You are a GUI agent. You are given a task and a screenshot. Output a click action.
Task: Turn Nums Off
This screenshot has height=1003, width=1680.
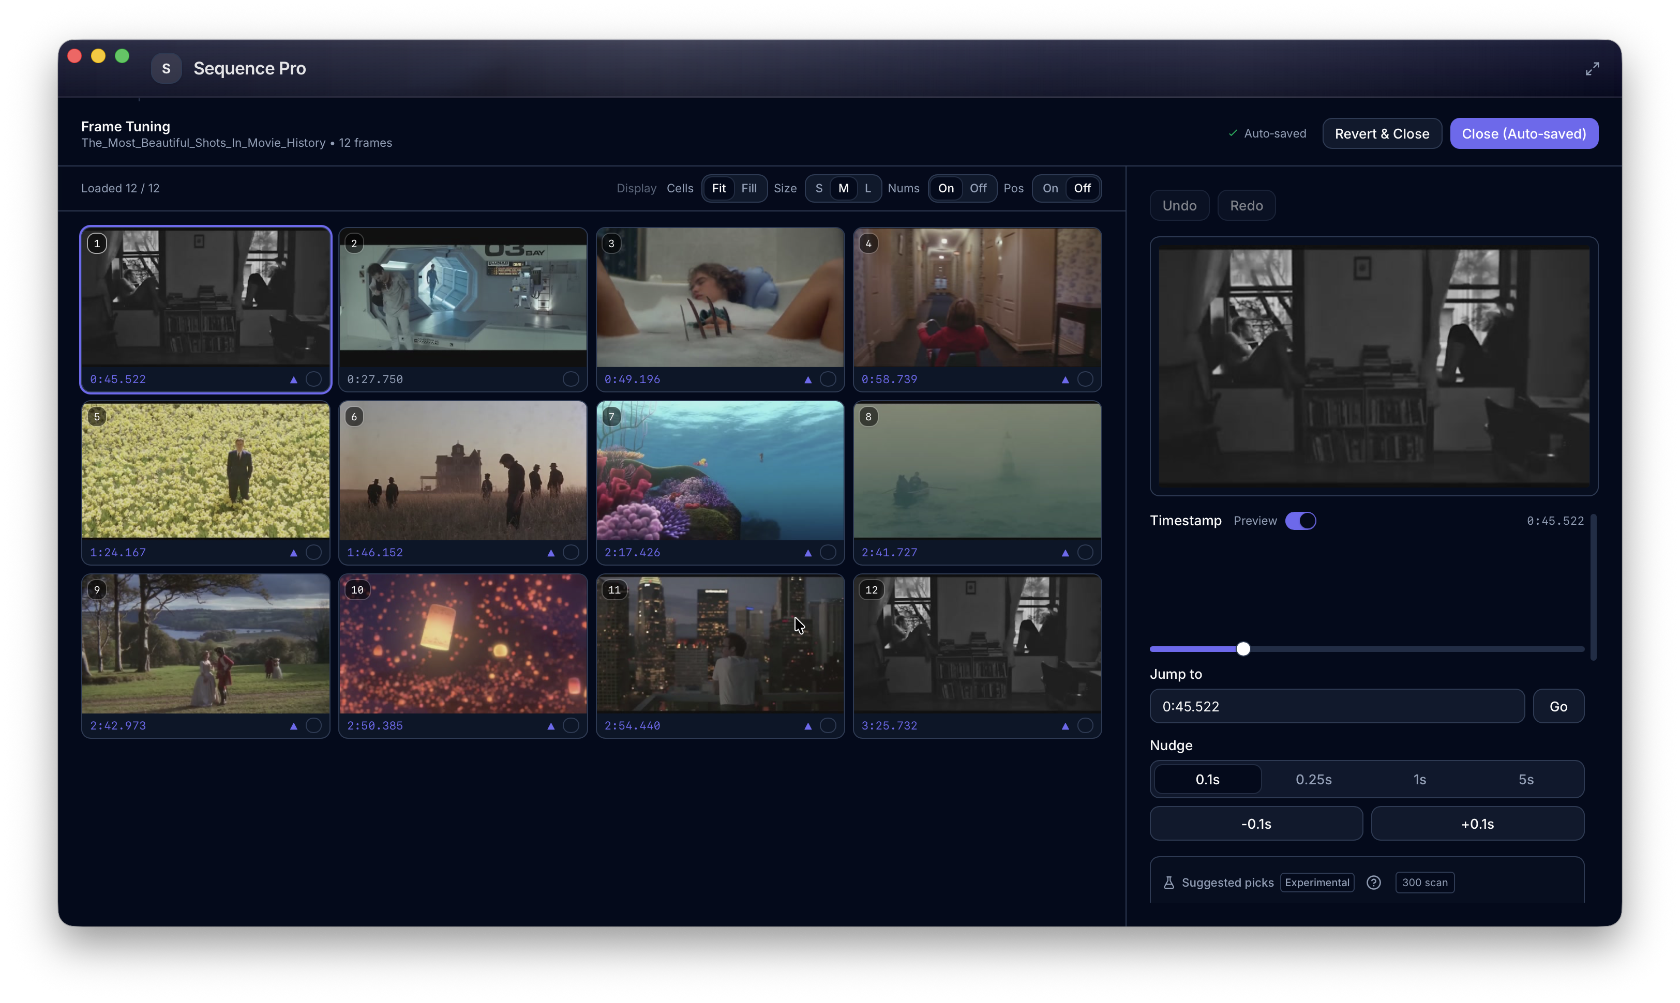978,189
